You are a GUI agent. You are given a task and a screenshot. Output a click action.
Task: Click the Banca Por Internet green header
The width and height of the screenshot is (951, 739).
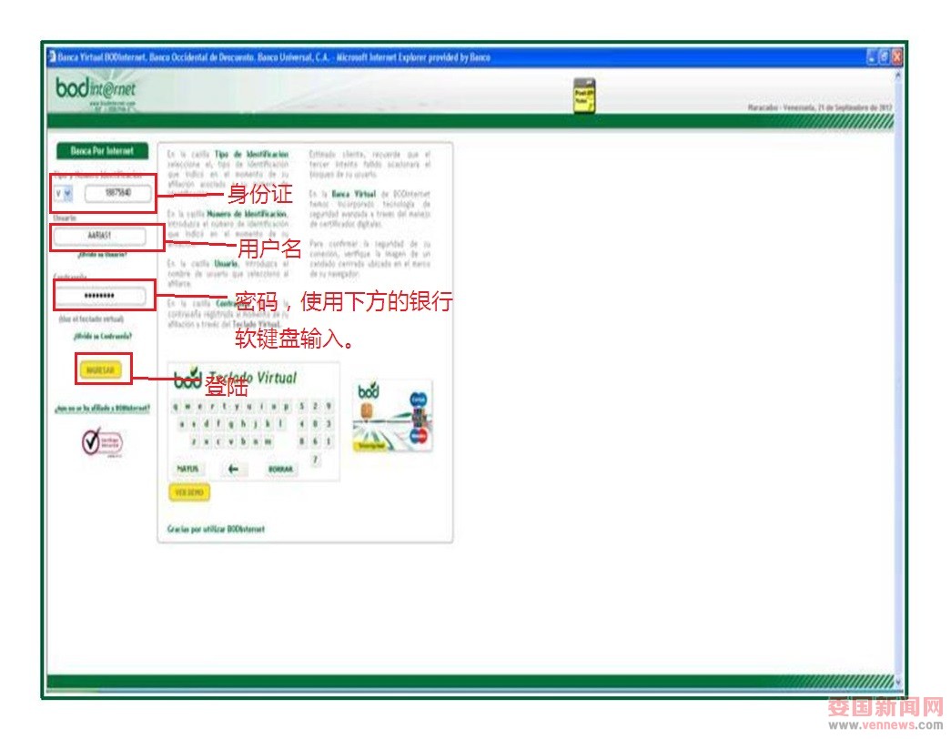click(102, 150)
